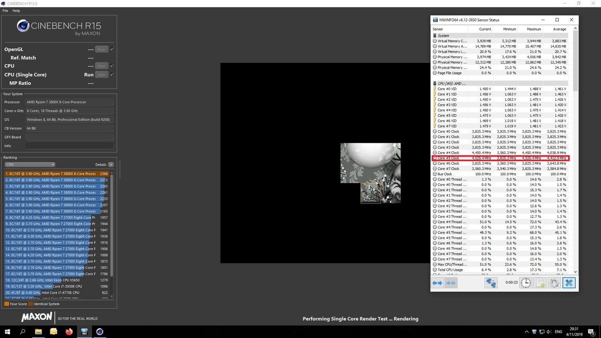
Task: Click the CPU (Single Core) Run button
Action: [101, 75]
